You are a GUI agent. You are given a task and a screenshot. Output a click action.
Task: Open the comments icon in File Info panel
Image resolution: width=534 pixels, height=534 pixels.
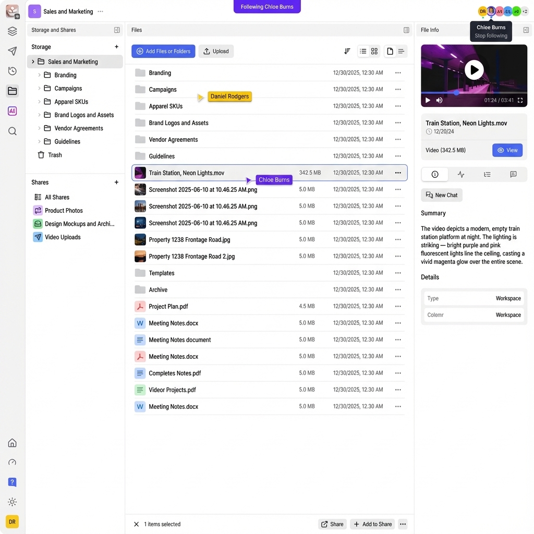pyautogui.click(x=513, y=174)
